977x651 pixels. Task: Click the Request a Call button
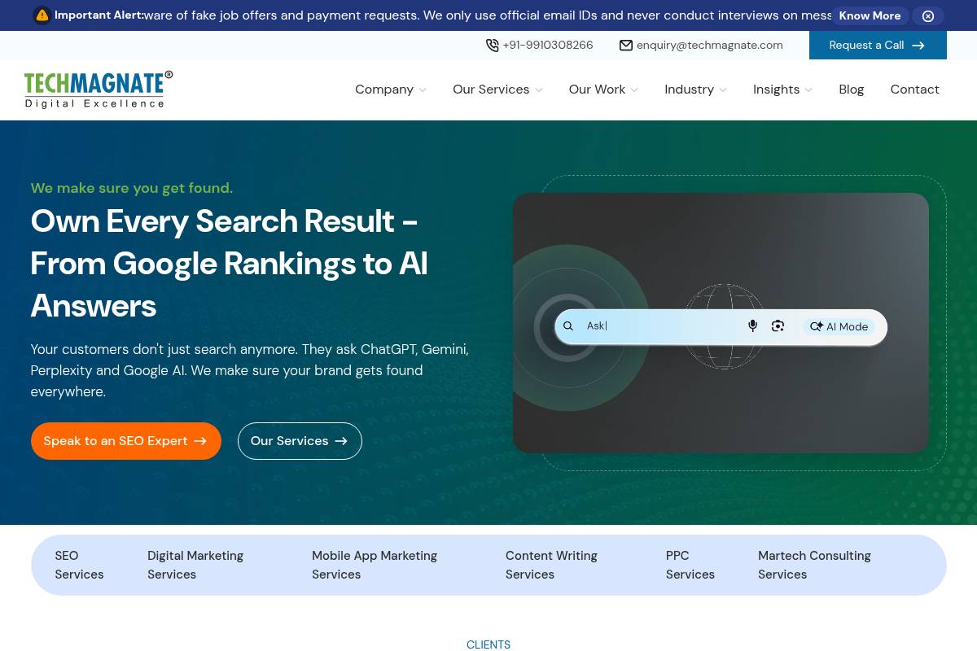(878, 46)
